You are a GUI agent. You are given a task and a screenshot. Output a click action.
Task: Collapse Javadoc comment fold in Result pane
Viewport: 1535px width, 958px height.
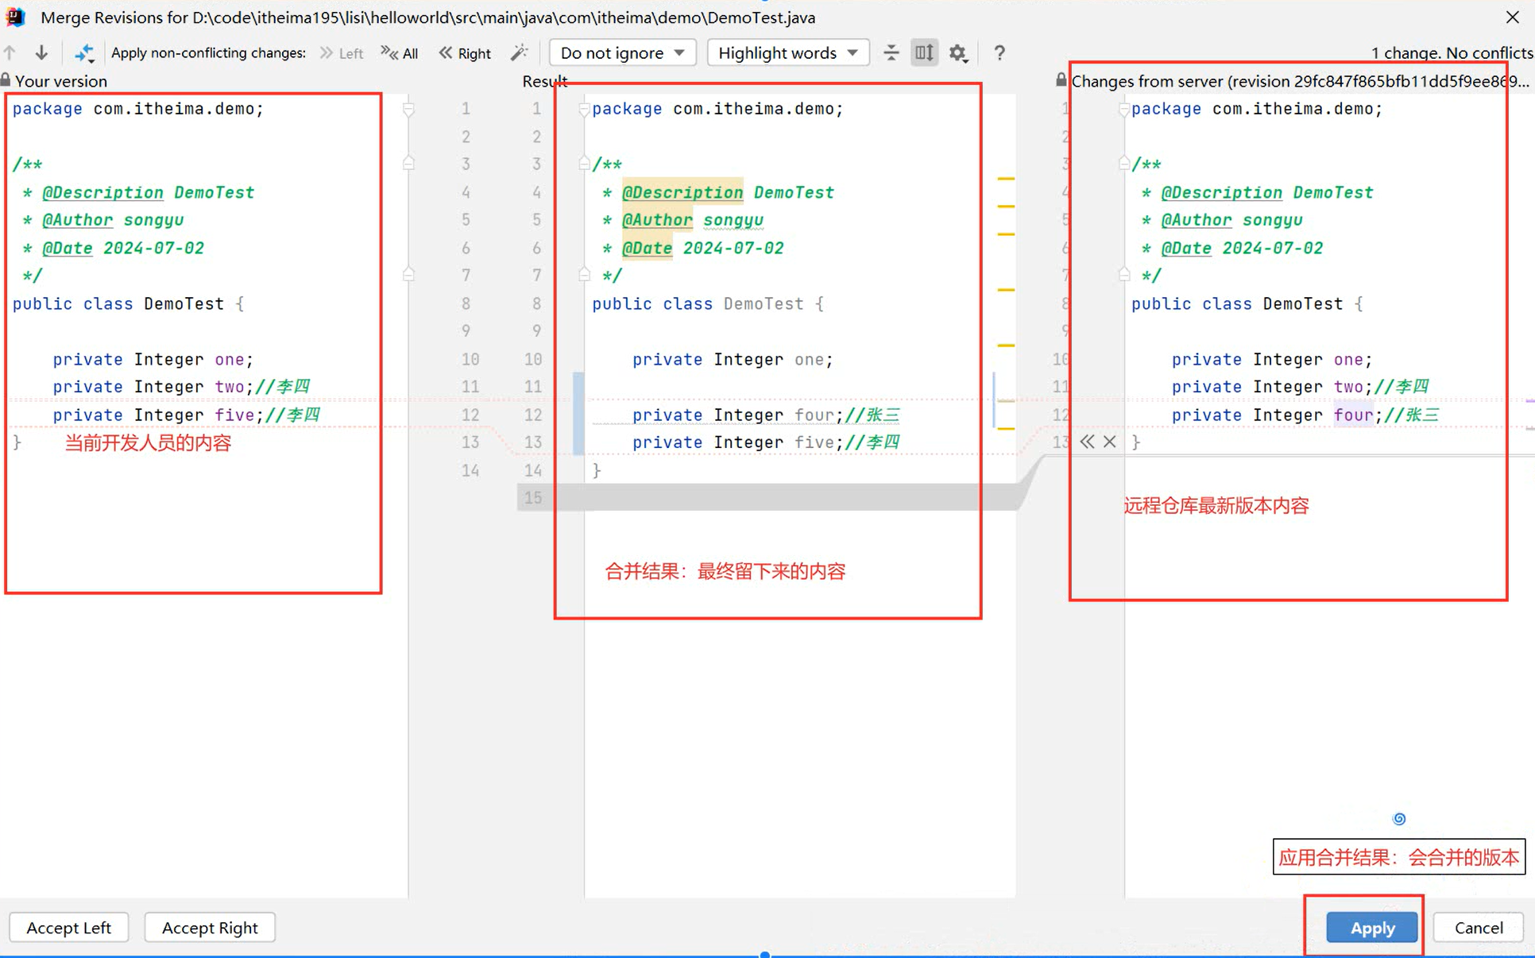click(584, 164)
